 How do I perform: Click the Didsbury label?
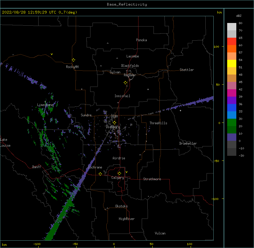113,127
